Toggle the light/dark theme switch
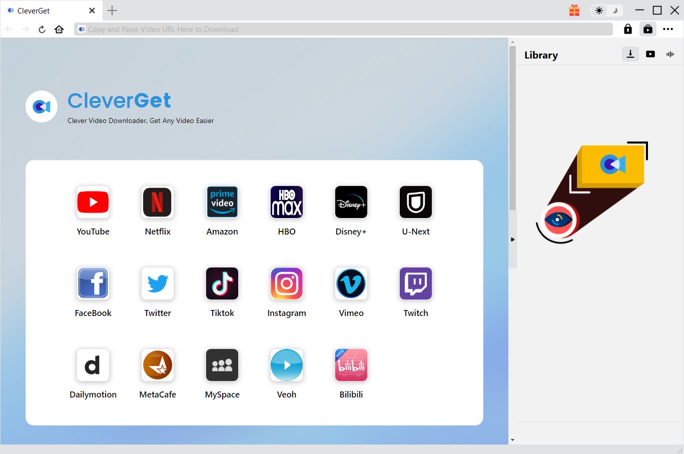684x454 pixels. point(607,10)
